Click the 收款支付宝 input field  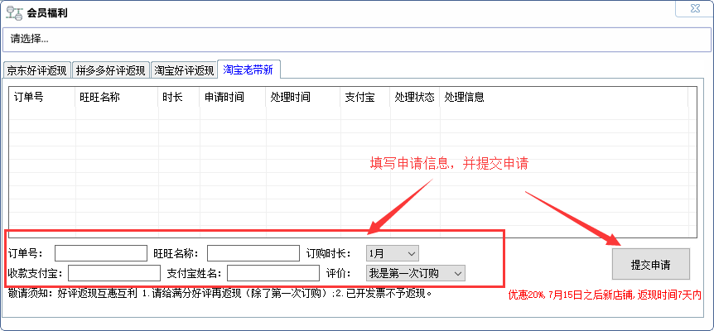click(114, 273)
